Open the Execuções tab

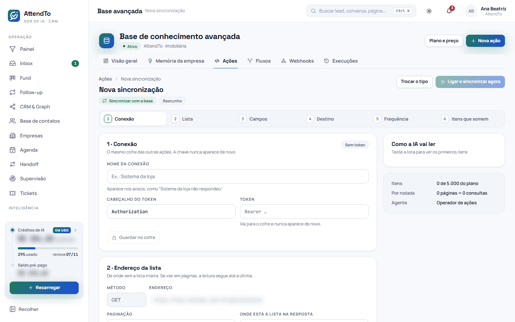pyautogui.click(x=341, y=61)
